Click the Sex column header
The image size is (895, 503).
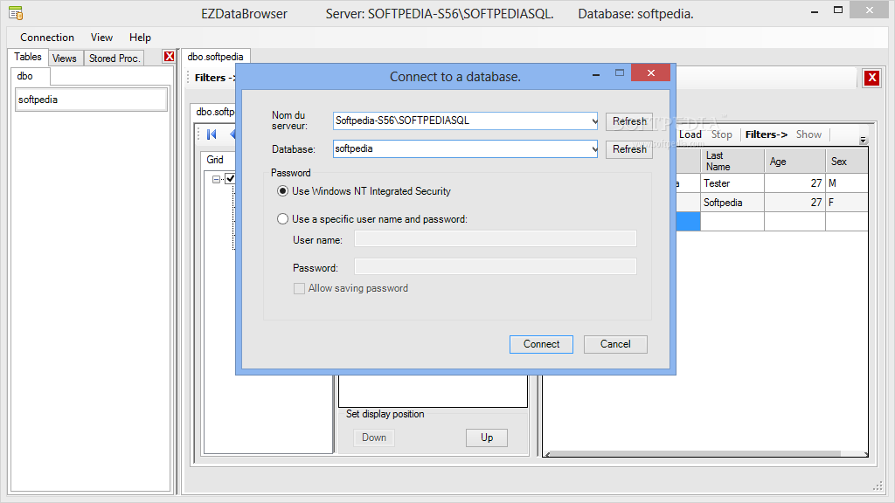click(846, 161)
